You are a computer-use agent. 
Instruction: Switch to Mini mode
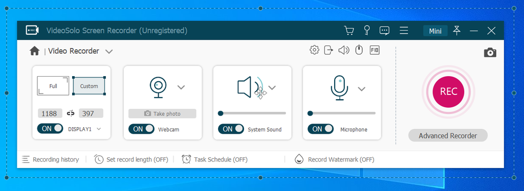pos(435,31)
